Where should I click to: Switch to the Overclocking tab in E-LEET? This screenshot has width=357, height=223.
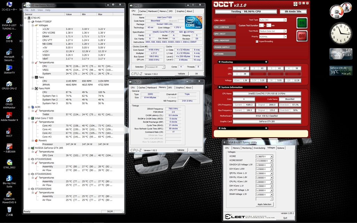[x=259, y=148]
